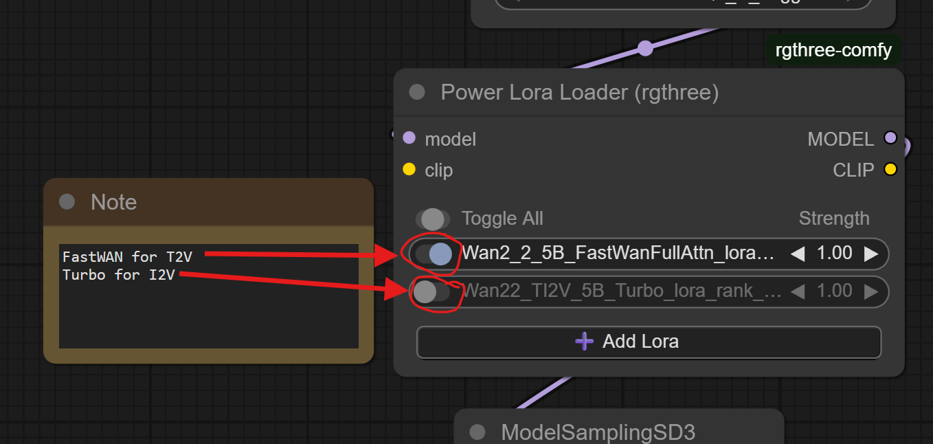The width and height of the screenshot is (933, 444).
Task: Increase FastWan lora strength with right arrow
Action: tap(870, 254)
